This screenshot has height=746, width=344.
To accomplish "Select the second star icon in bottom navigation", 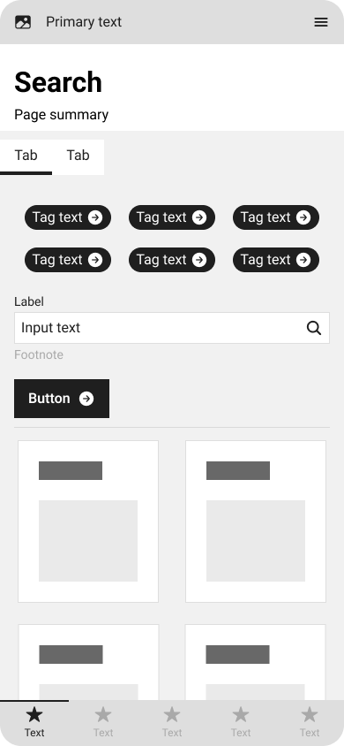I will (x=103, y=714).
